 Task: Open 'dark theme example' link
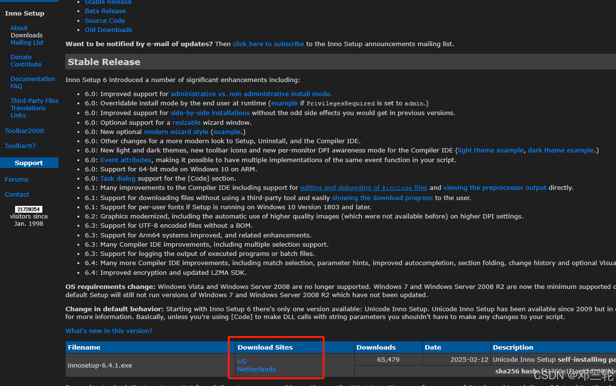(561, 150)
